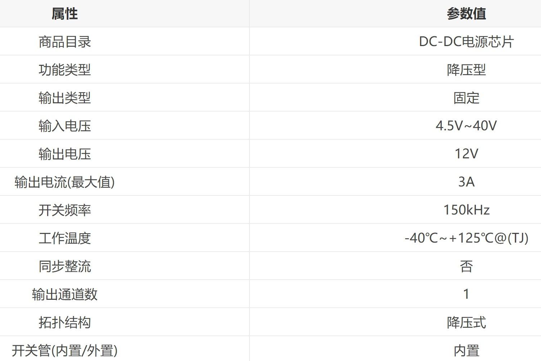Viewport: 541px width, 361px height.
Task: Click the 12V output value
Action: 466,154
